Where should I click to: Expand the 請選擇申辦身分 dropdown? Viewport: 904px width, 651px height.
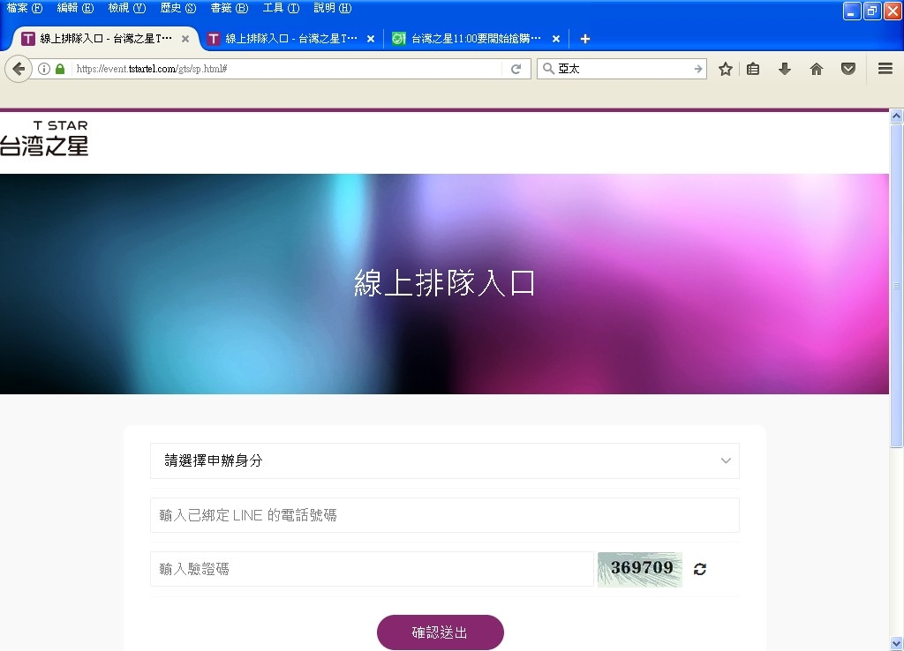coord(445,460)
